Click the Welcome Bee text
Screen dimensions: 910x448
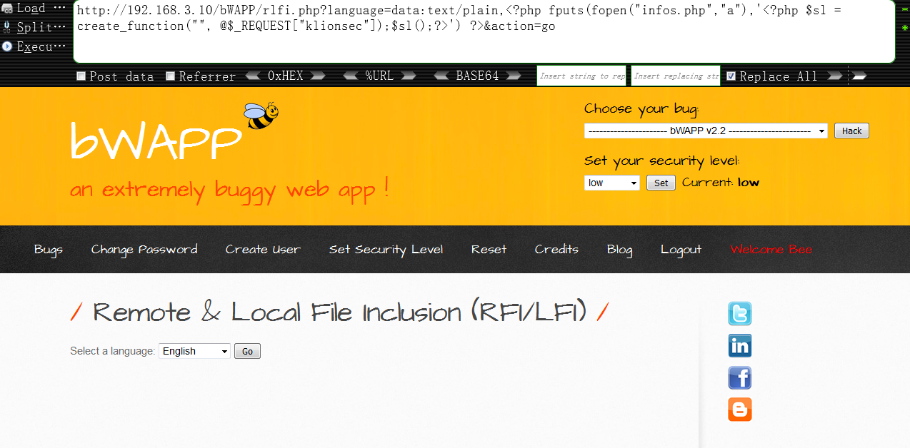pos(771,249)
